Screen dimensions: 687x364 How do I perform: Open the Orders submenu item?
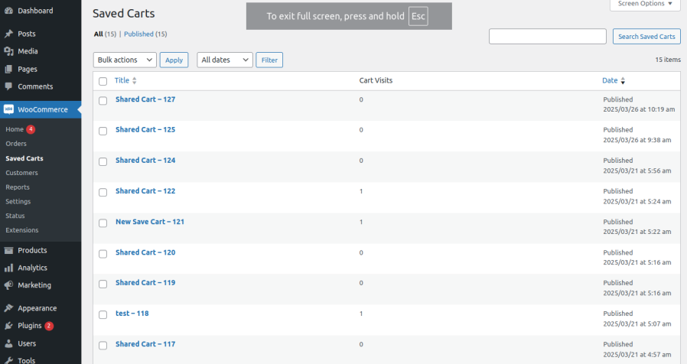point(16,144)
